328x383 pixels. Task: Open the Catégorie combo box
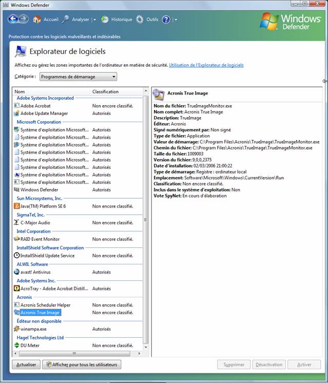point(78,76)
